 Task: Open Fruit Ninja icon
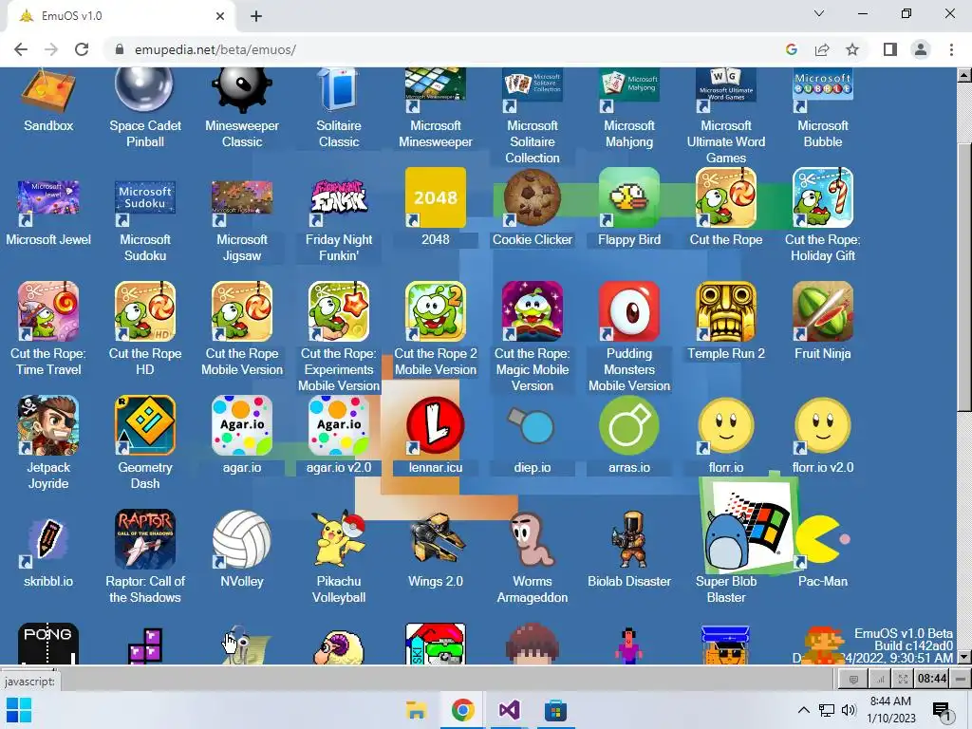pyautogui.click(x=823, y=311)
